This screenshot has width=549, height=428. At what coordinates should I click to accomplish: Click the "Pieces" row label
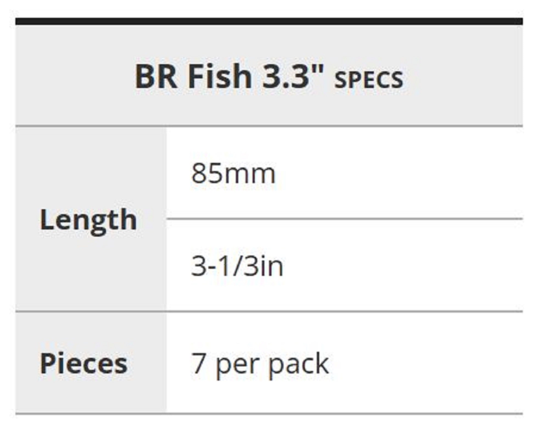click(x=84, y=363)
